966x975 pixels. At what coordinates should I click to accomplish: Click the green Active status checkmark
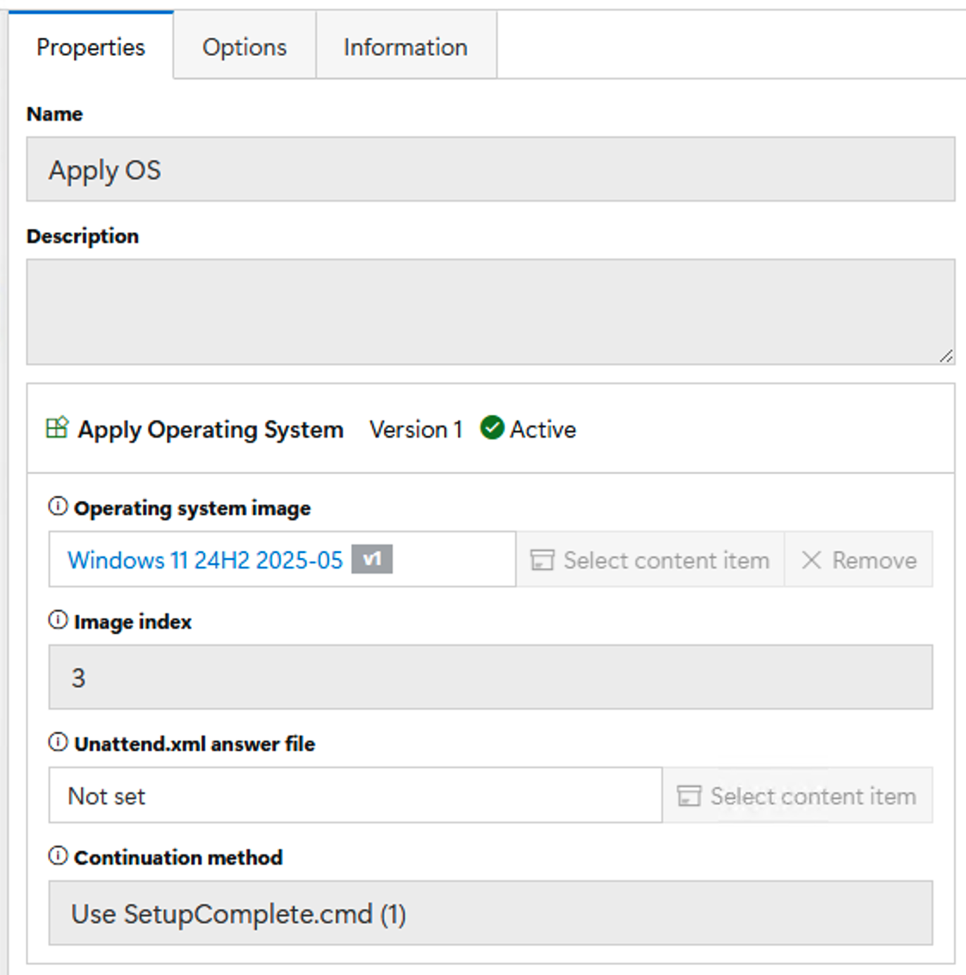(x=492, y=428)
